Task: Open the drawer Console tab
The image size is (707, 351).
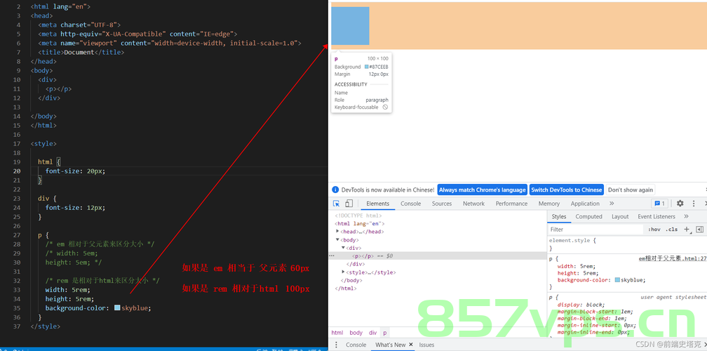Action: pos(356,345)
